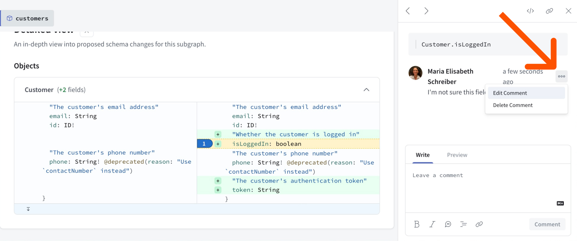Viewport: 577px width, 241px height.
Task: Click the expand diff icon below the code comparison
Action: tap(28, 209)
